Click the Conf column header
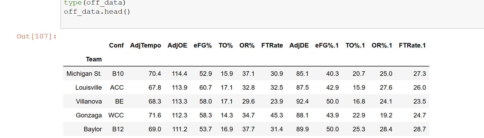 (x=116, y=45)
